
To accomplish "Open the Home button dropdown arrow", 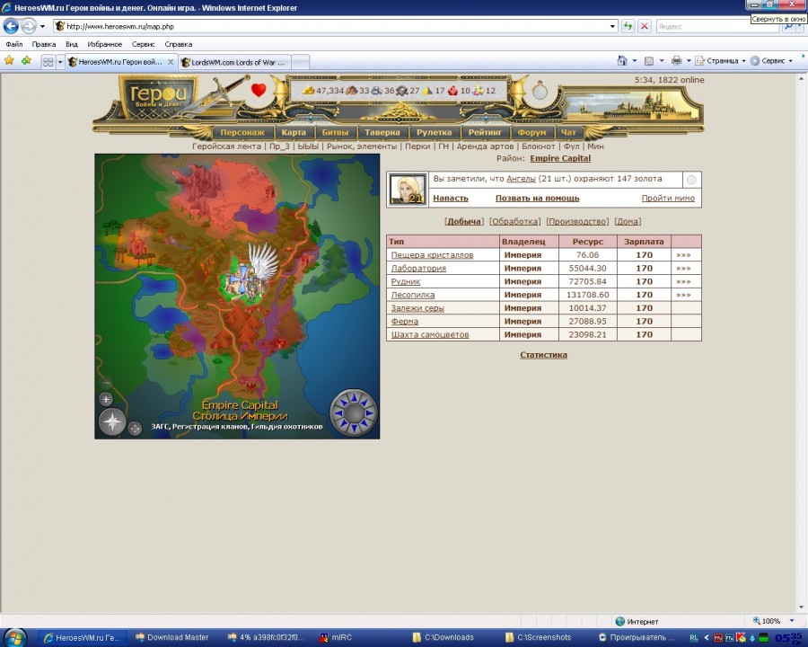I will click(635, 61).
